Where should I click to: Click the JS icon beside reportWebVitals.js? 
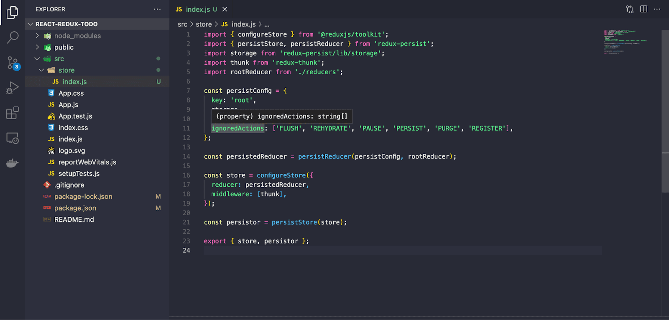click(x=51, y=162)
